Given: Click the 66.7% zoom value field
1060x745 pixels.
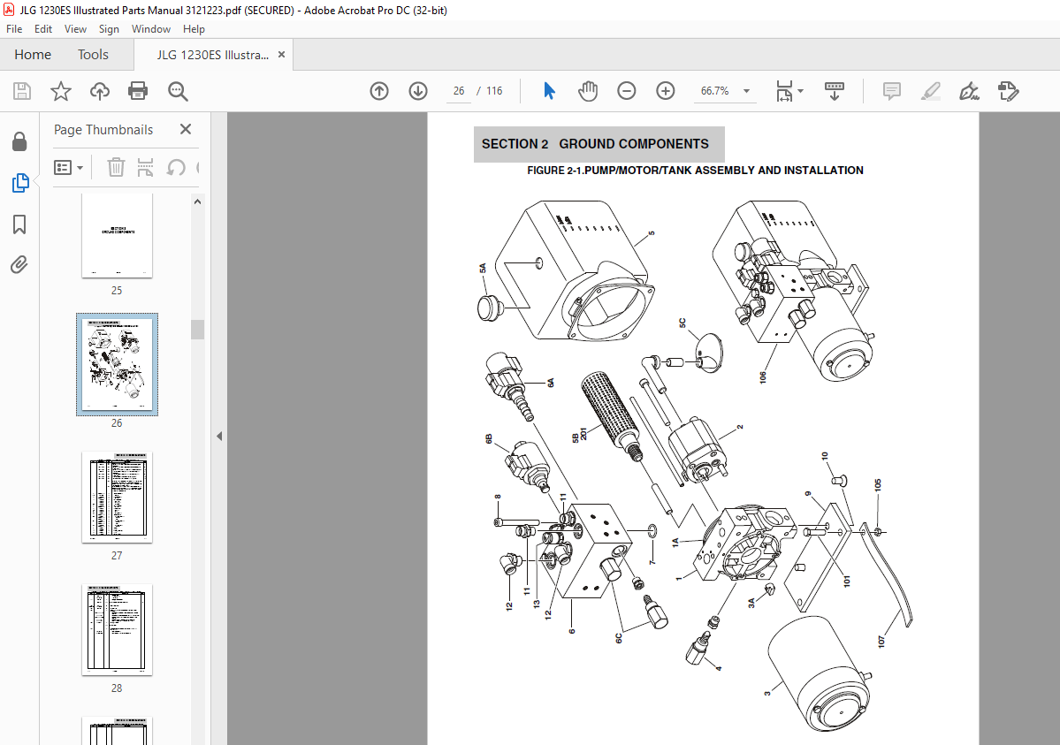Looking at the screenshot, I should tap(714, 91).
